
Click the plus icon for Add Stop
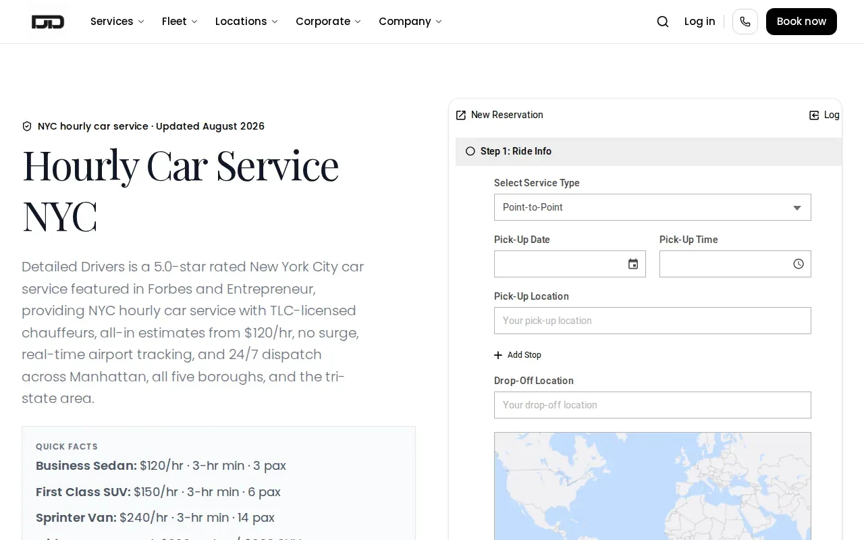point(498,355)
